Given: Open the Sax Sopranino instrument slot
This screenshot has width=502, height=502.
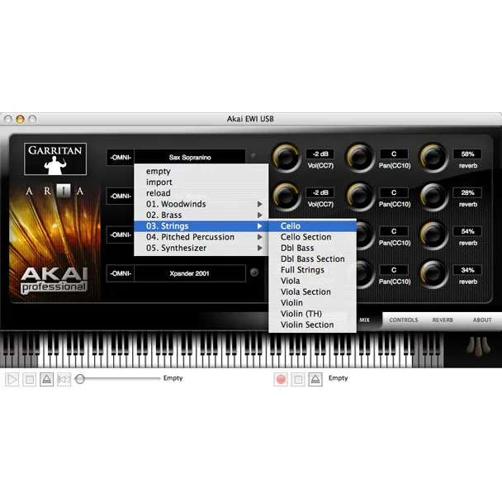Looking at the screenshot, I should click(x=190, y=157).
